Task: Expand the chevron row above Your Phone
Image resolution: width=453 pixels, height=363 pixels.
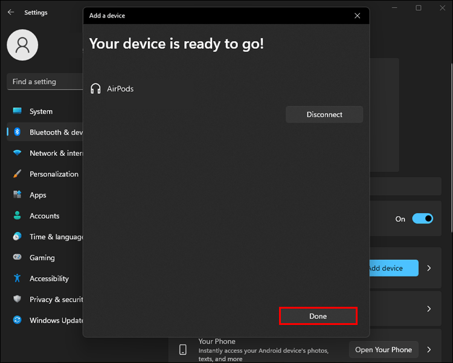Action: pos(429,309)
